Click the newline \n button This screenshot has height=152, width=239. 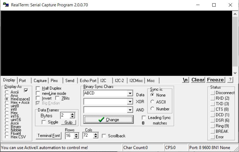185,80
